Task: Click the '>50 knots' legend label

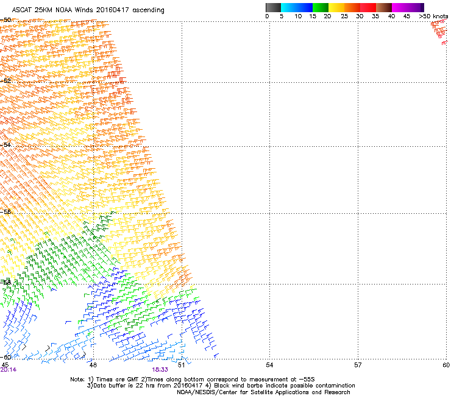Action: 433,16
